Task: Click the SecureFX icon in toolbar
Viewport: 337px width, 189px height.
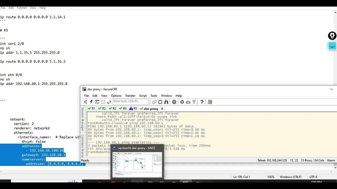Action: coord(210,102)
